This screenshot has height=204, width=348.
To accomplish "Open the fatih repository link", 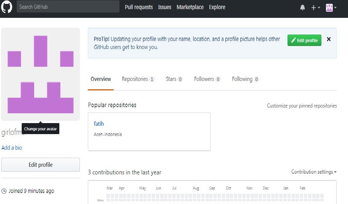I will pos(99,124).
